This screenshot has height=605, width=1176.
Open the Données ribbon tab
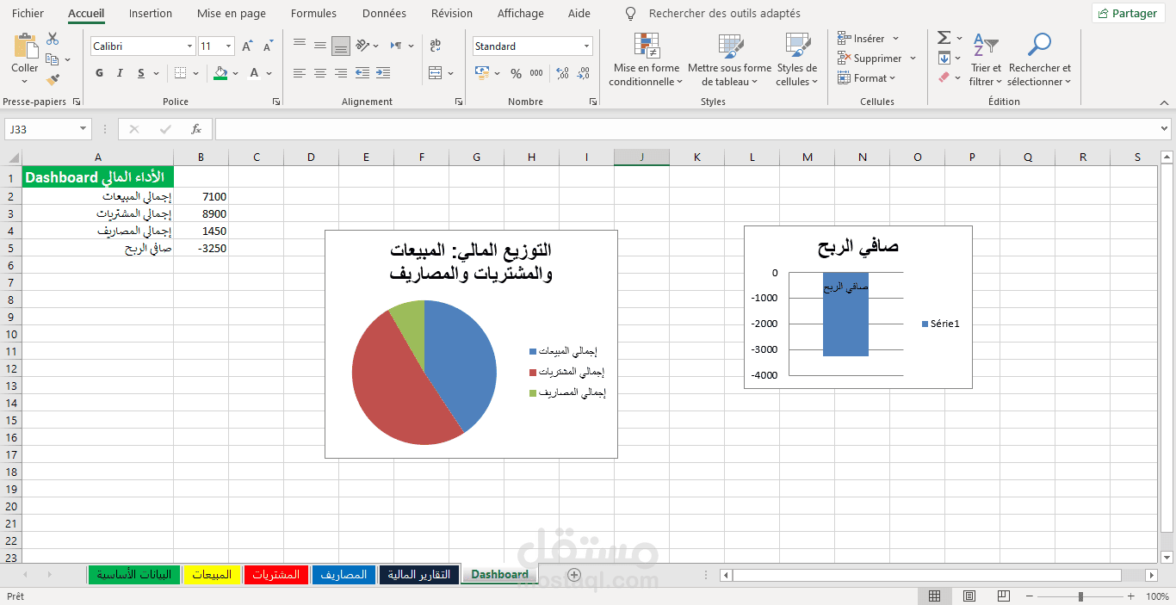point(384,14)
